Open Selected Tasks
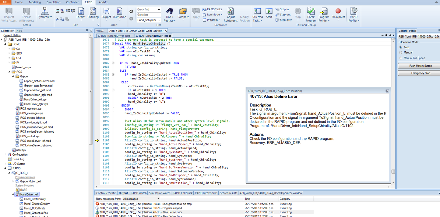The height and width of the screenshot is (217, 440). pos(258,15)
